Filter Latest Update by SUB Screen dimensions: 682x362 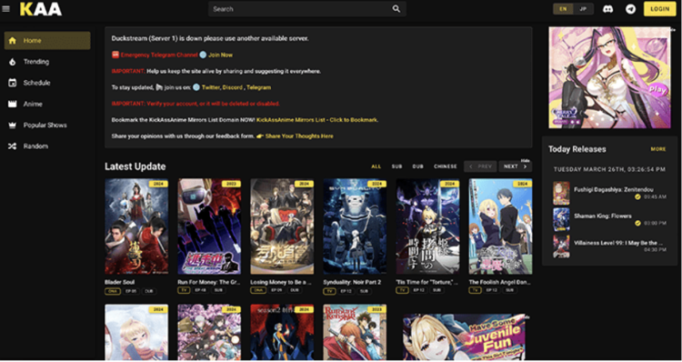click(x=396, y=166)
